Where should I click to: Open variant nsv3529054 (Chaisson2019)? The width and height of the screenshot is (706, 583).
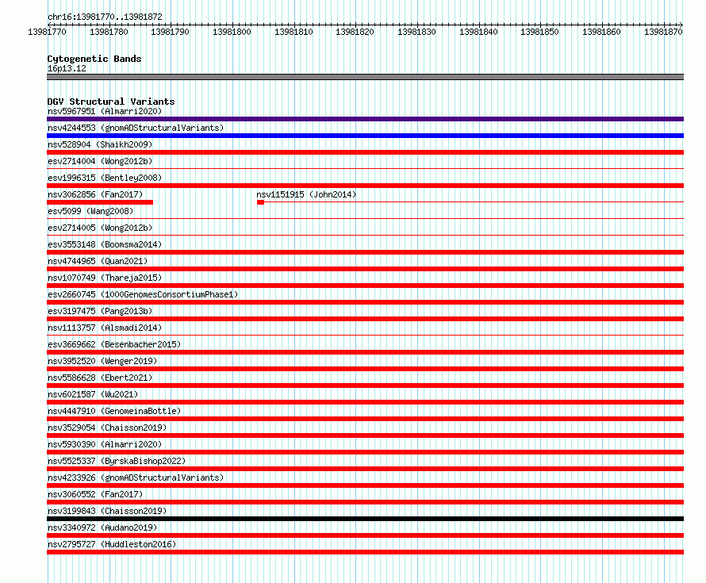pos(107,428)
